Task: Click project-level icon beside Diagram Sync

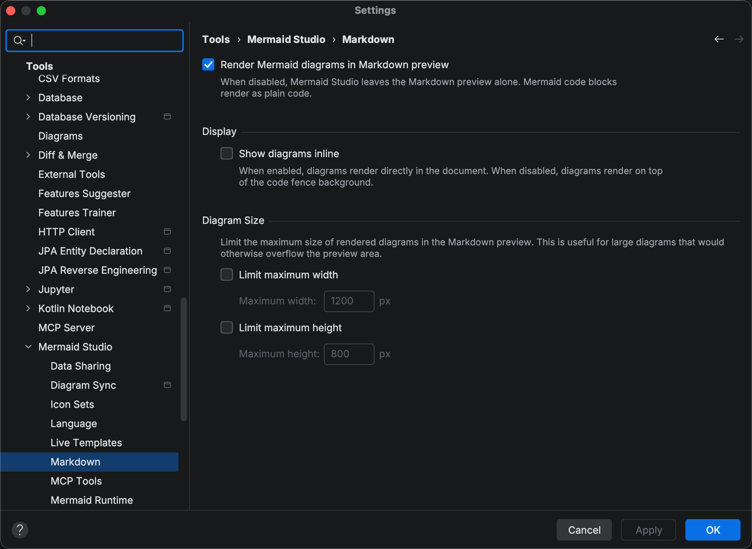Action: point(167,385)
